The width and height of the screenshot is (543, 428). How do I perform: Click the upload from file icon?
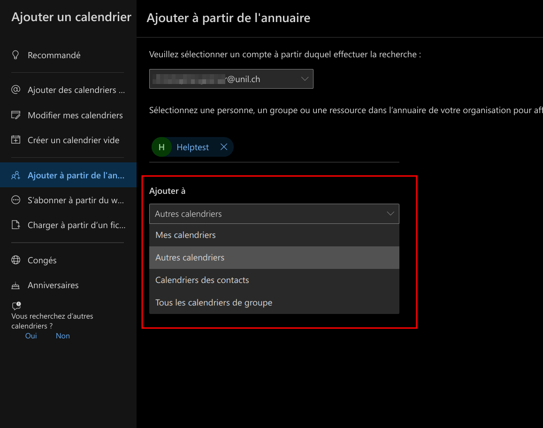pos(16,225)
